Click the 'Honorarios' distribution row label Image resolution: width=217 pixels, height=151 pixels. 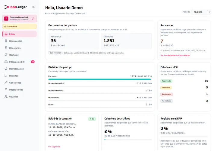54,97
